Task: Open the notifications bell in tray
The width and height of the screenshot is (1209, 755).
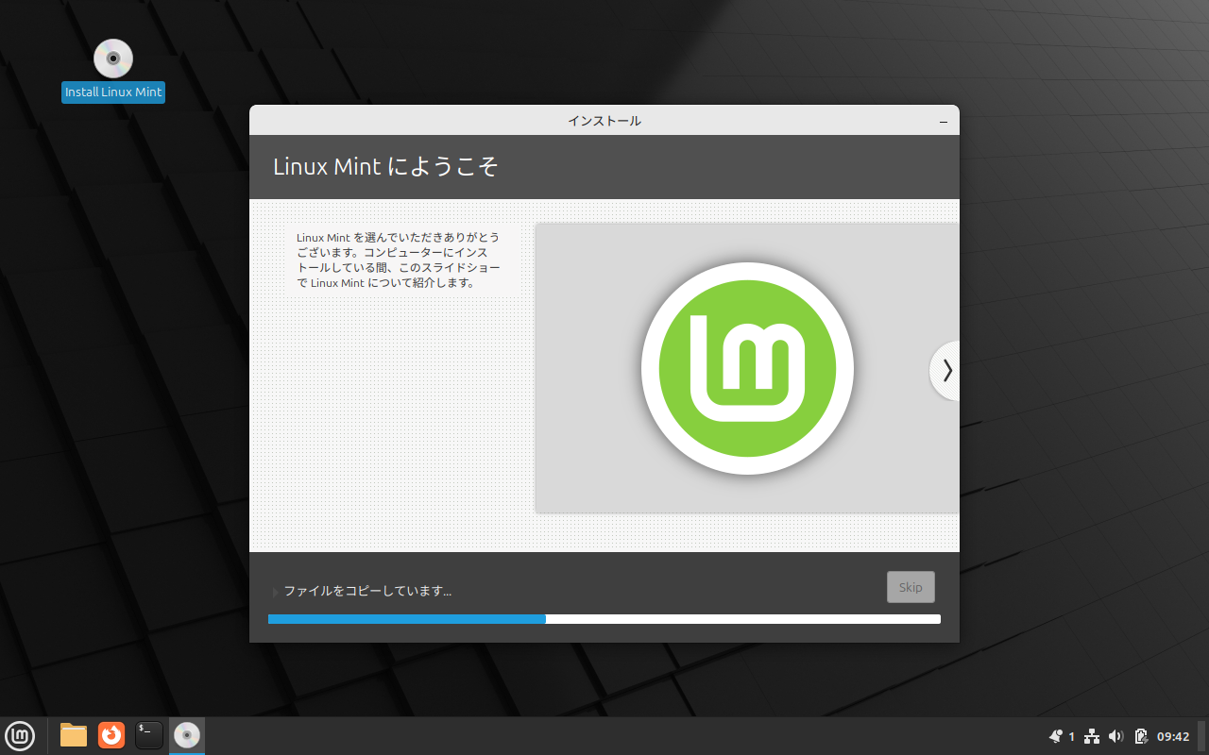Action: pyautogui.click(x=1056, y=736)
